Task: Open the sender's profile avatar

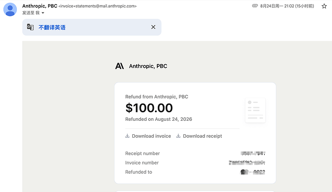Action: coord(10,10)
